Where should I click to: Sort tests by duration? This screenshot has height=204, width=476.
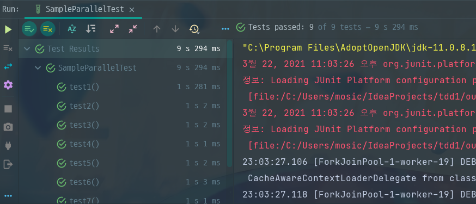tap(91, 29)
